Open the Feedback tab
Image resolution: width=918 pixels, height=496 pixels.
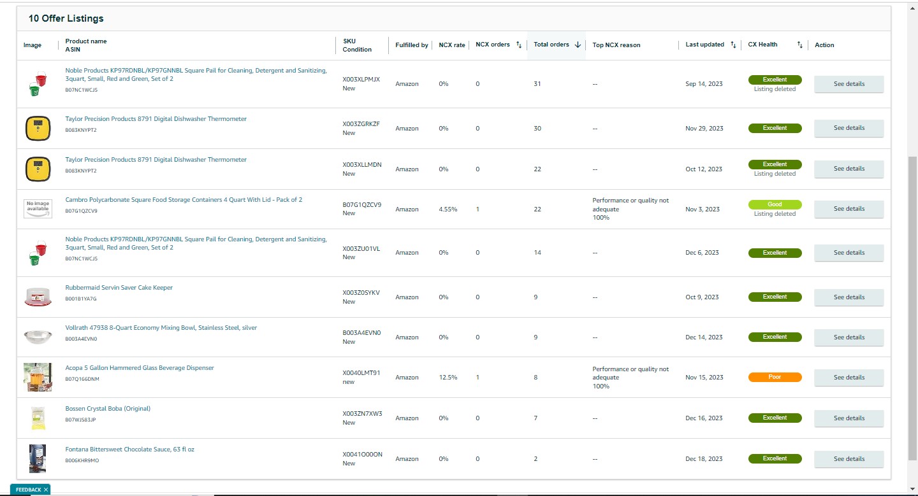coord(28,490)
